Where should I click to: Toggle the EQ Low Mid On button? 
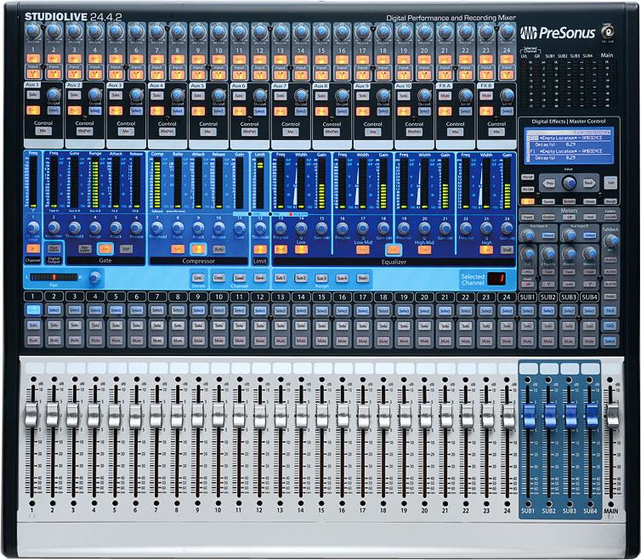(363, 249)
